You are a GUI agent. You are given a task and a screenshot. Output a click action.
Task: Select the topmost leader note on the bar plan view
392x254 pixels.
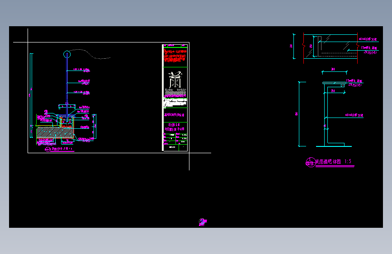[x=368, y=39]
